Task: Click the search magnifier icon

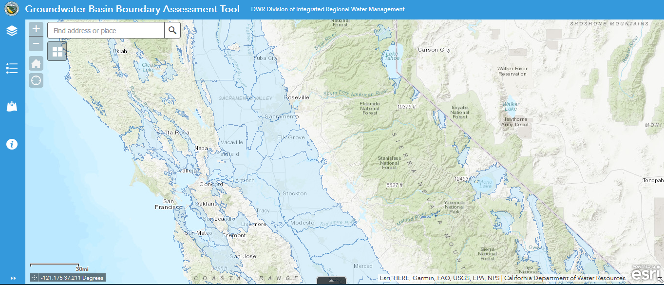Action: pyautogui.click(x=172, y=30)
